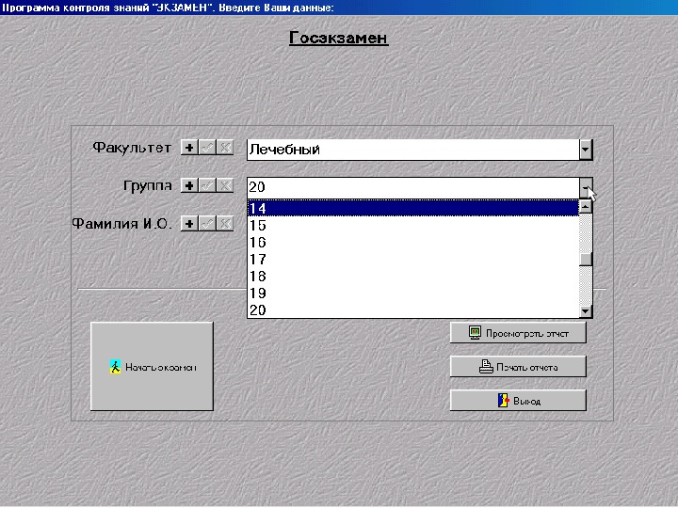Viewport: 678px width, 508px height.
Task: Add a new Группа with the plus icon
Action: point(189,185)
